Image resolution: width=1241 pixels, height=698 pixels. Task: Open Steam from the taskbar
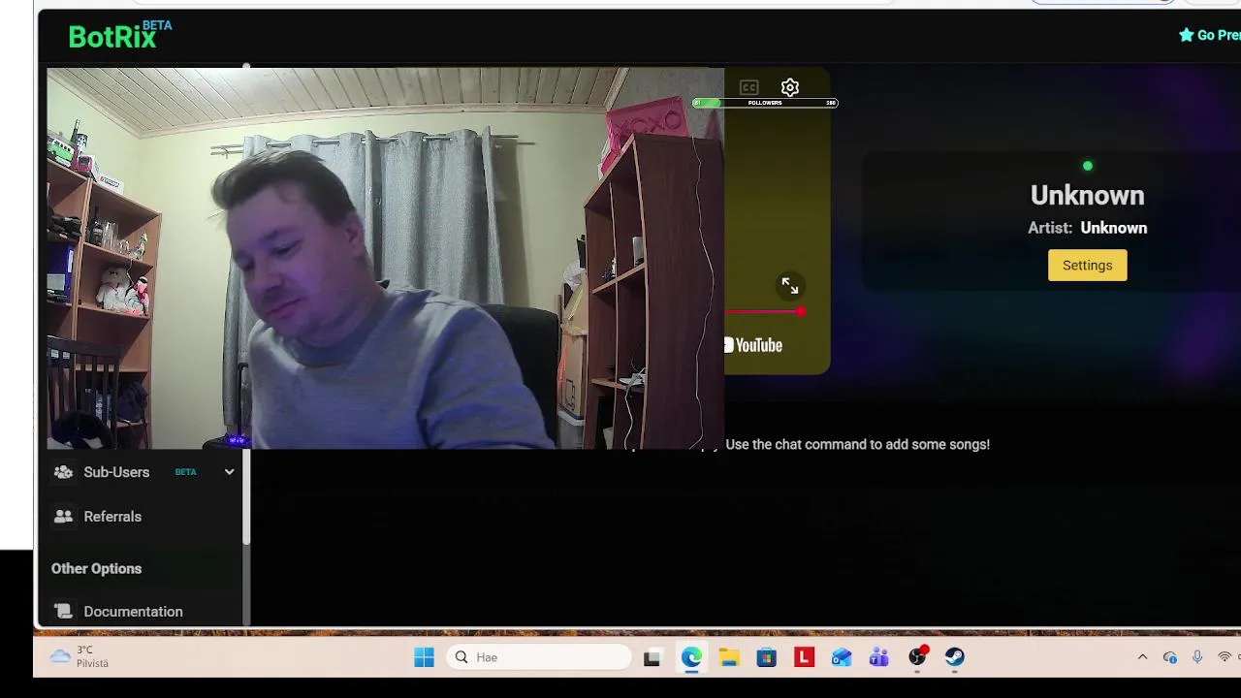click(955, 657)
